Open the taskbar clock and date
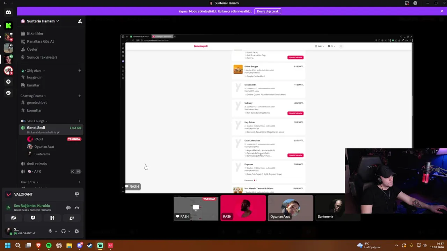 click(x=437, y=245)
